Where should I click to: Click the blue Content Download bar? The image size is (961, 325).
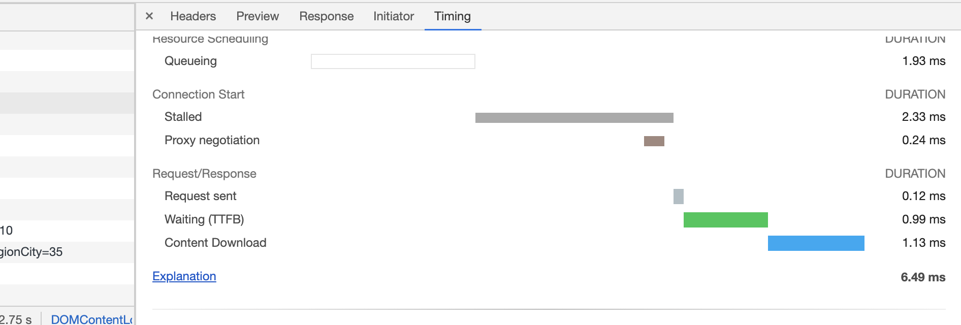(x=816, y=243)
